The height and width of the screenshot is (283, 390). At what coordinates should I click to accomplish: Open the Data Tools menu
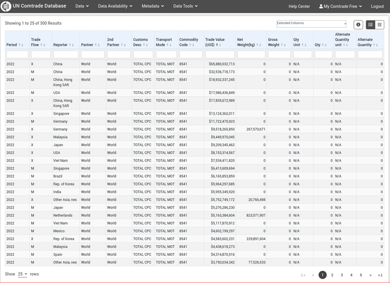coord(186,6)
